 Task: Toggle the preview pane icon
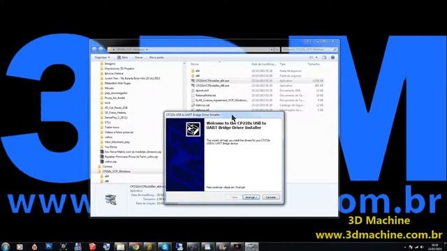pos(324,57)
